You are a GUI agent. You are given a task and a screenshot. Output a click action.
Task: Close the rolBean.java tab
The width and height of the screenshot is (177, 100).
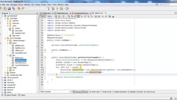click(x=105, y=13)
